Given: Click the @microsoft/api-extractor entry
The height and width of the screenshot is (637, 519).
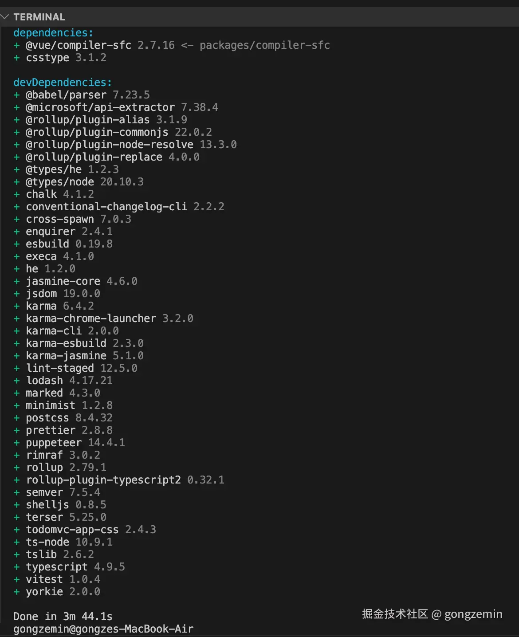Looking at the screenshot, I should [x=100, y=107].
